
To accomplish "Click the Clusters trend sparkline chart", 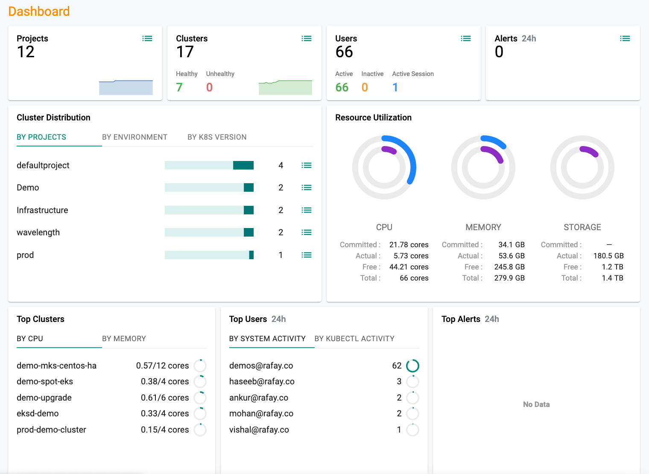I will pos(285,88).
